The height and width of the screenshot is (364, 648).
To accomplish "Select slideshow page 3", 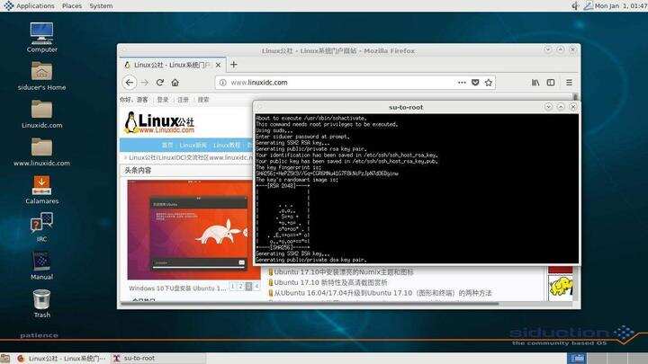I will coord(248,286).
